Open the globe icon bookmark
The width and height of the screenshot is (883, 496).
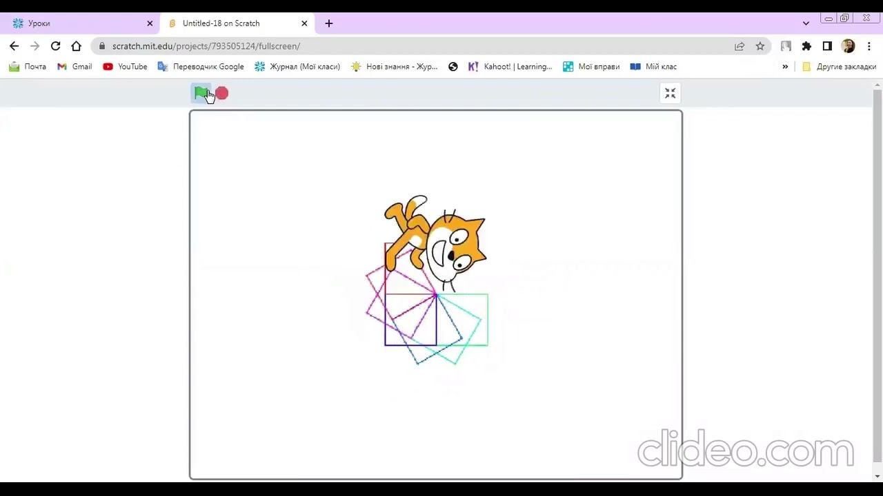pos(453,67)
